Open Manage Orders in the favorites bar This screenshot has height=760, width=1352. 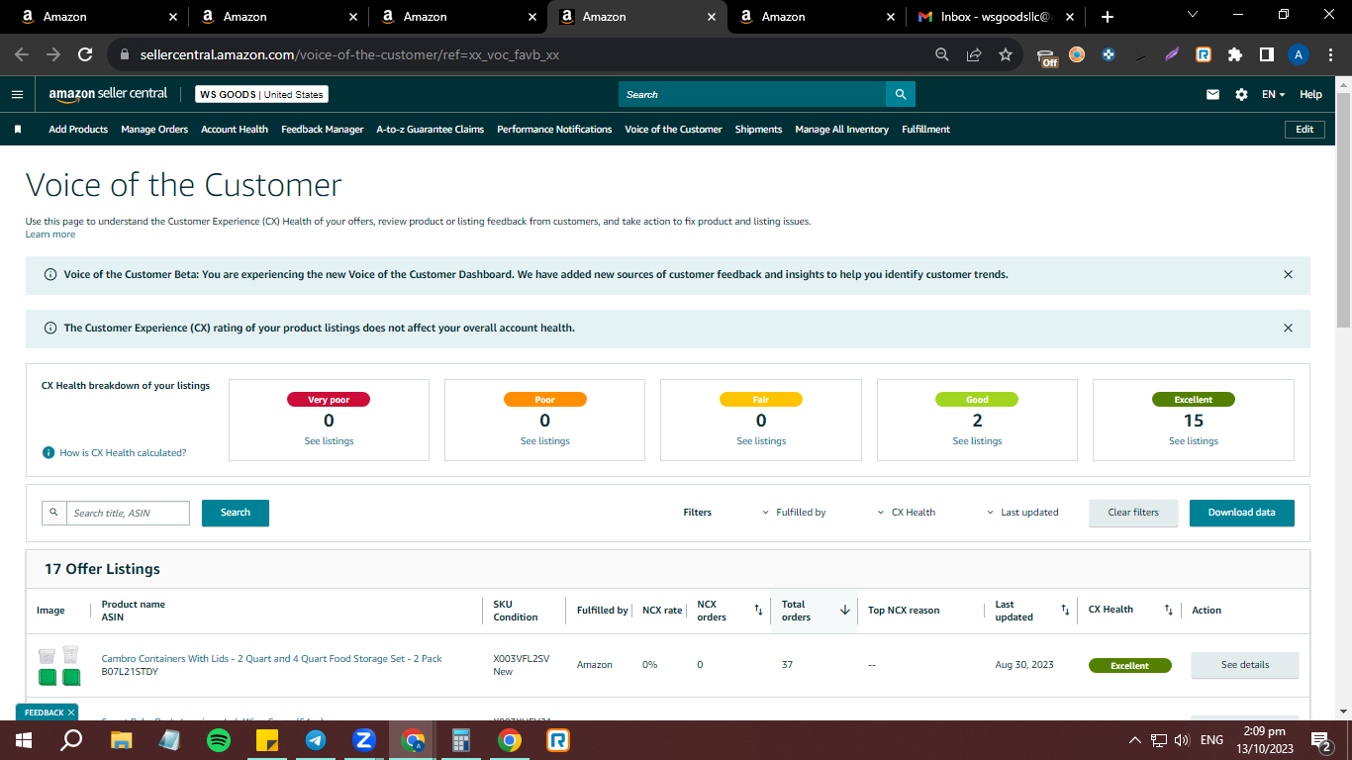coord(154,129)
